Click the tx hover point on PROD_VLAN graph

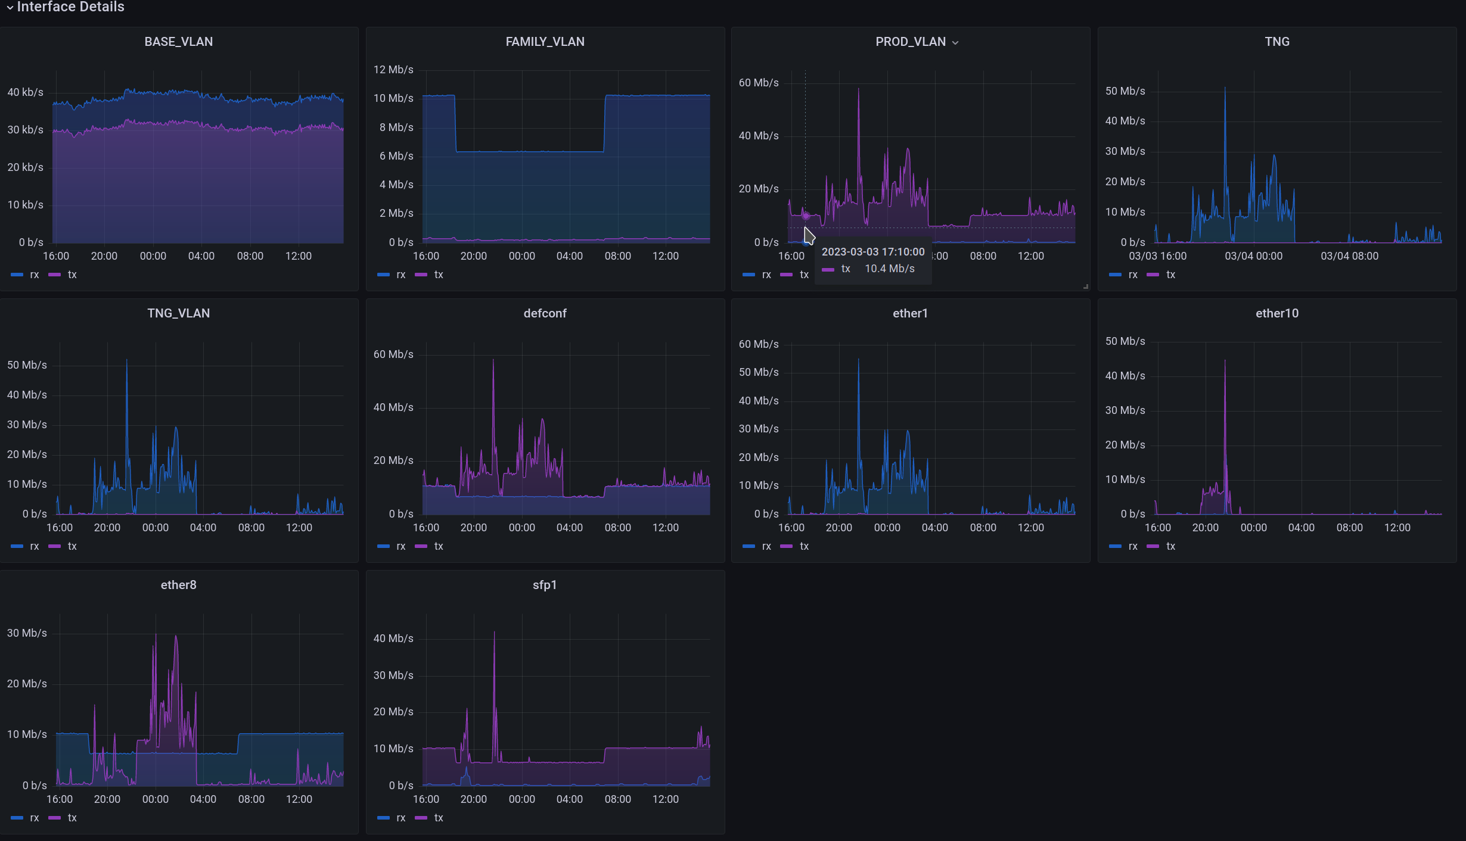click(x=806, y=216)
